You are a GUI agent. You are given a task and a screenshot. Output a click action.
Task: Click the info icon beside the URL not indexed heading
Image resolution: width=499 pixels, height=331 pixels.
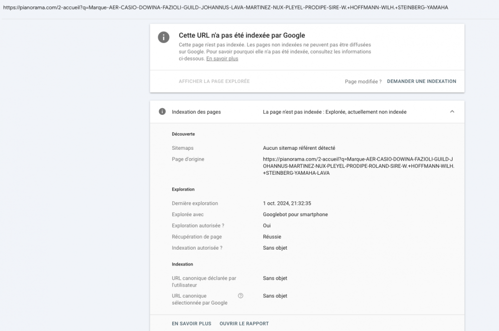pyautogui.click(x=164, y=37)
